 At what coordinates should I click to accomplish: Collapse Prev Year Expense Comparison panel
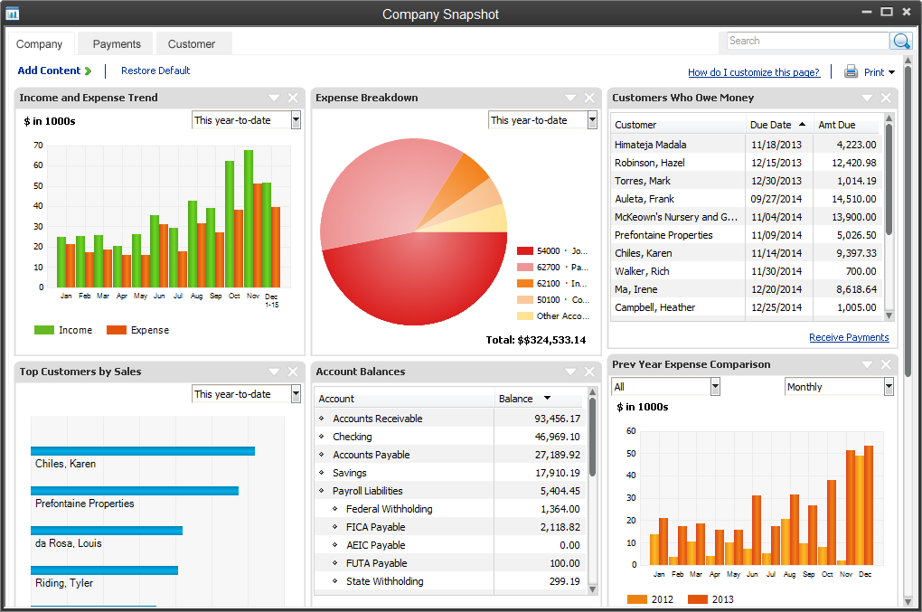(868, 364)
